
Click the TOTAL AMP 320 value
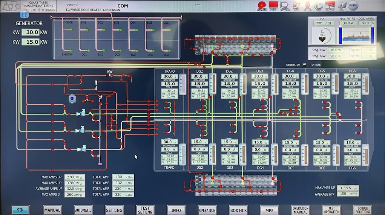(123, 194)
